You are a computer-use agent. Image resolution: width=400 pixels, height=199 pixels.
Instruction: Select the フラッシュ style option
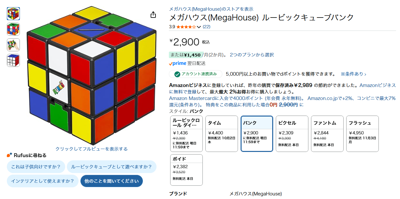coord(362,133)
